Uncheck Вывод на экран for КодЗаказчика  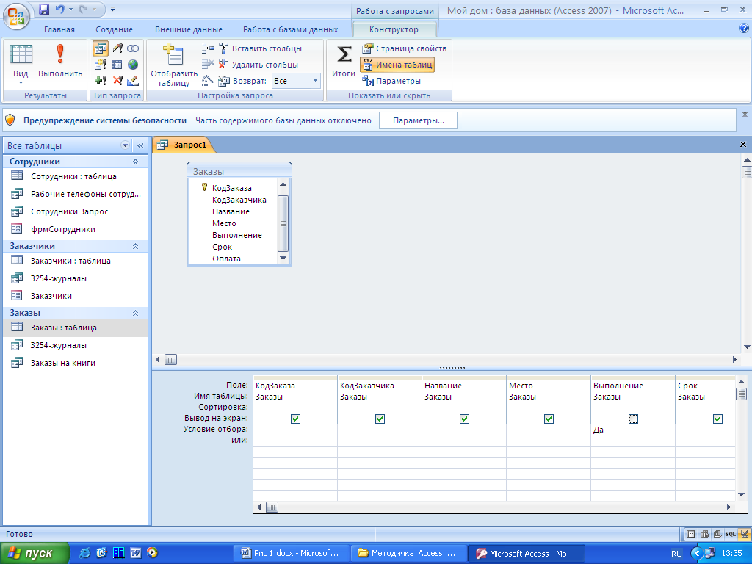click(380, 419)
